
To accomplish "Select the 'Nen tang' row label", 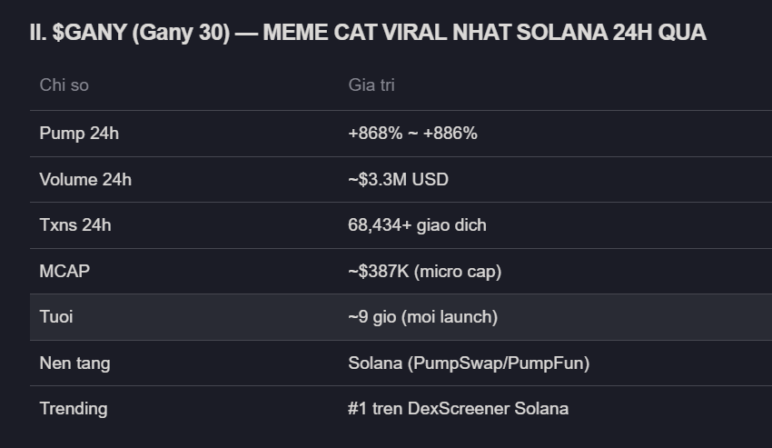I will tap(74, 363).
